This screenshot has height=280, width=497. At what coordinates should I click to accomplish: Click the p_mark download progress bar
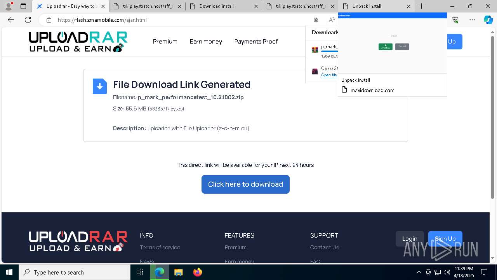point(329,51)
